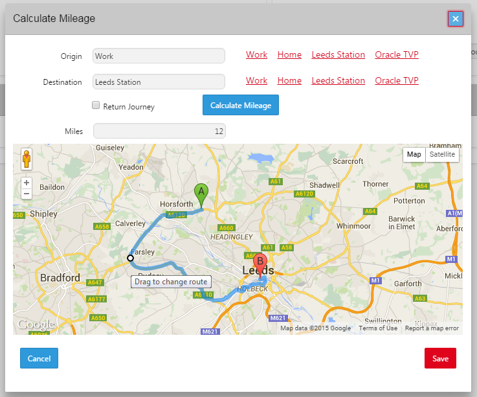
Task: Set origin to Home link
Action: coord(289,55)
